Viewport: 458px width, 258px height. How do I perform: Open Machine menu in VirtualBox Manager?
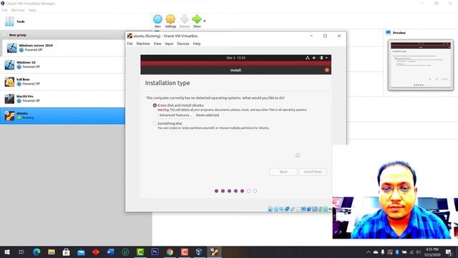[17, 10]
